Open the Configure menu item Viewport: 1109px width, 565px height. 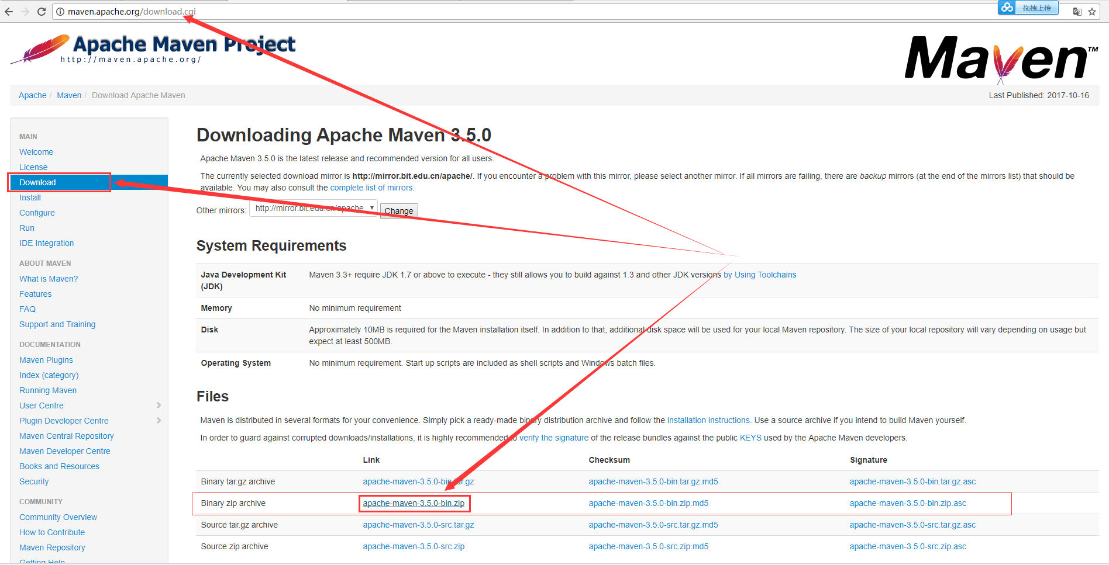(x=37, y=213)
